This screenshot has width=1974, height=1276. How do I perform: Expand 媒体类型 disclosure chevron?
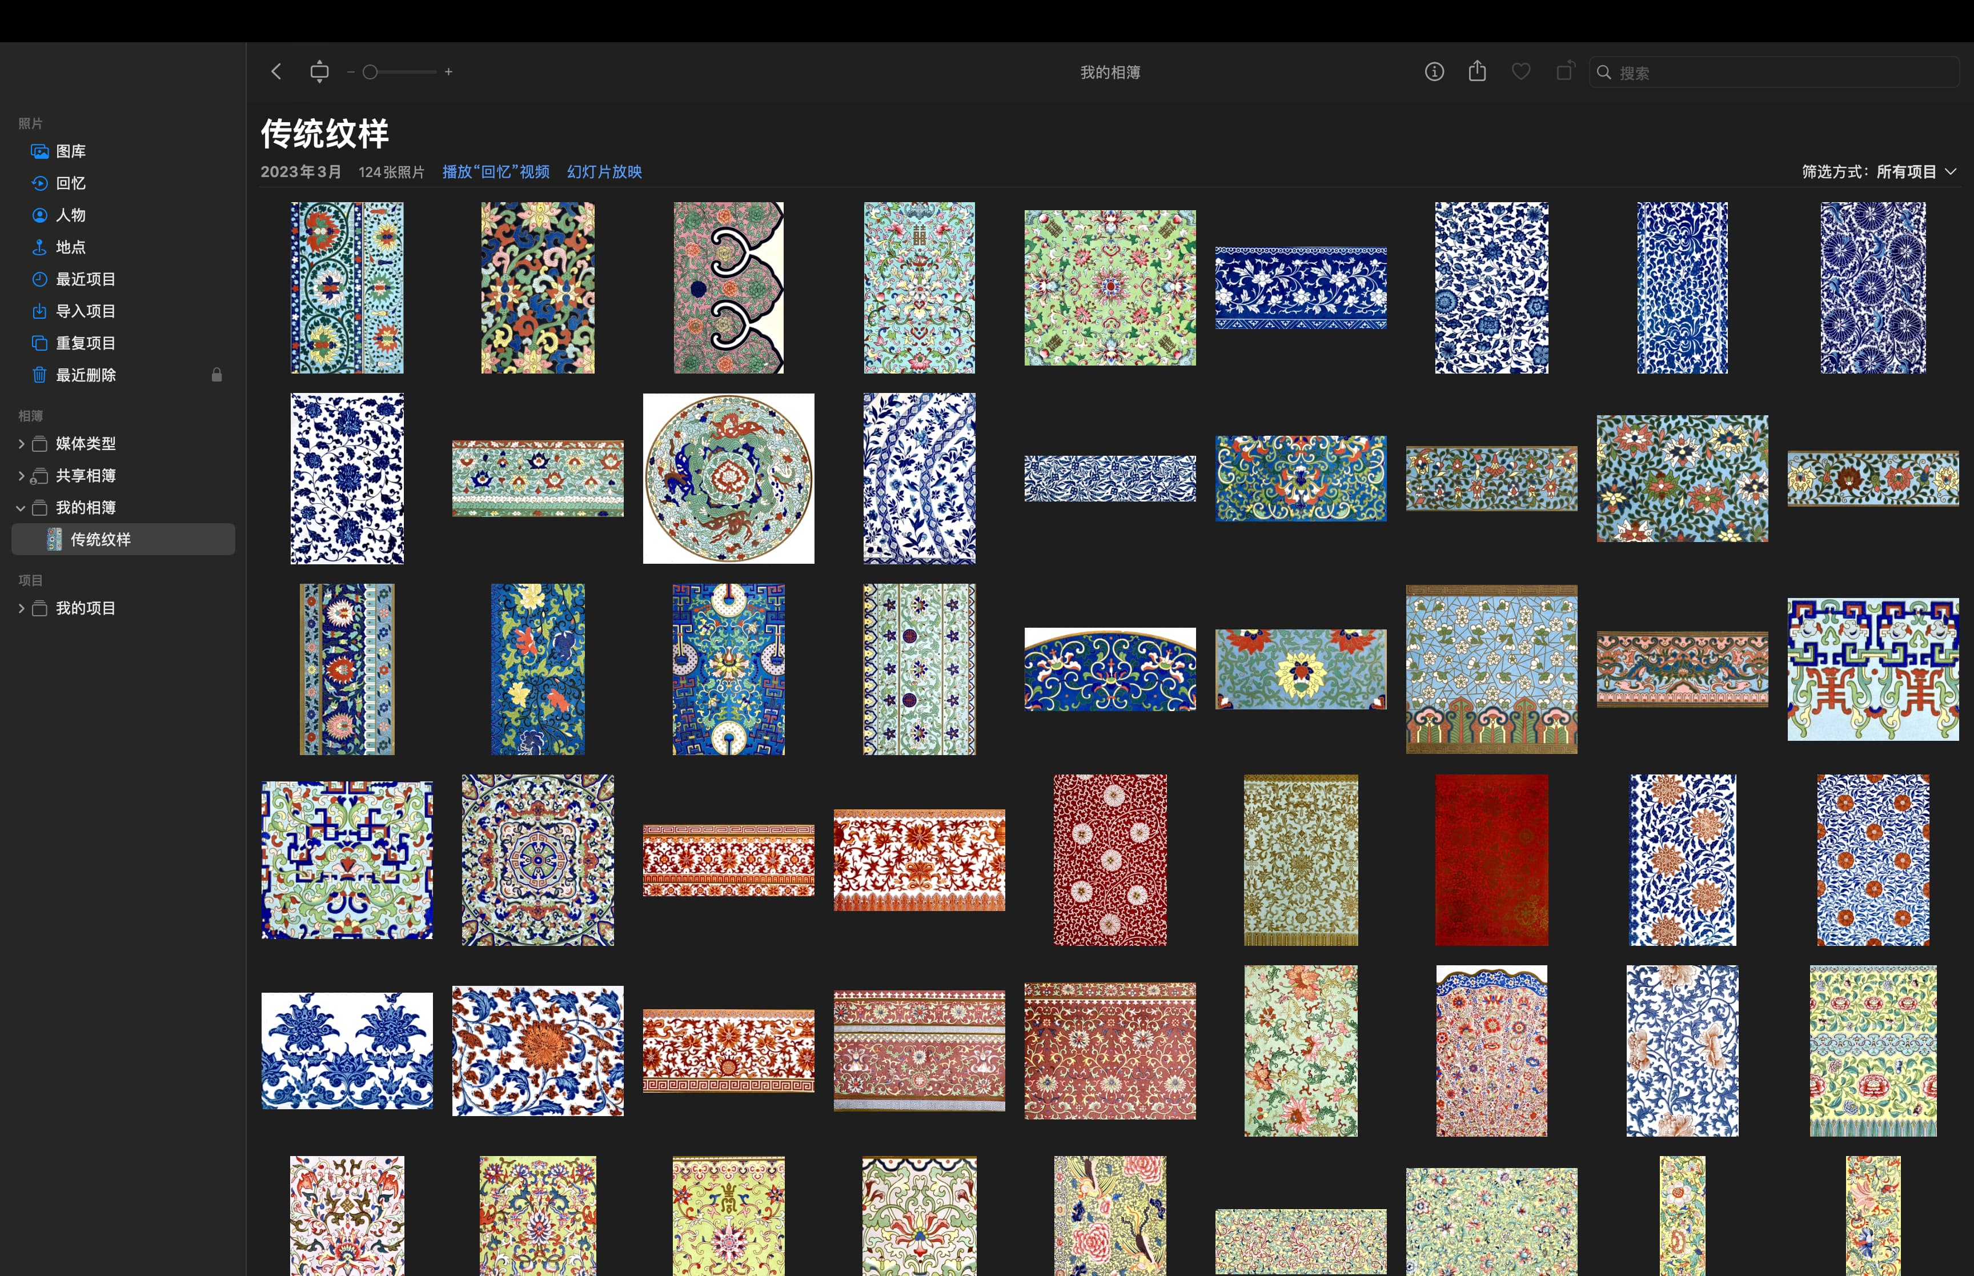tap(21, 444)
